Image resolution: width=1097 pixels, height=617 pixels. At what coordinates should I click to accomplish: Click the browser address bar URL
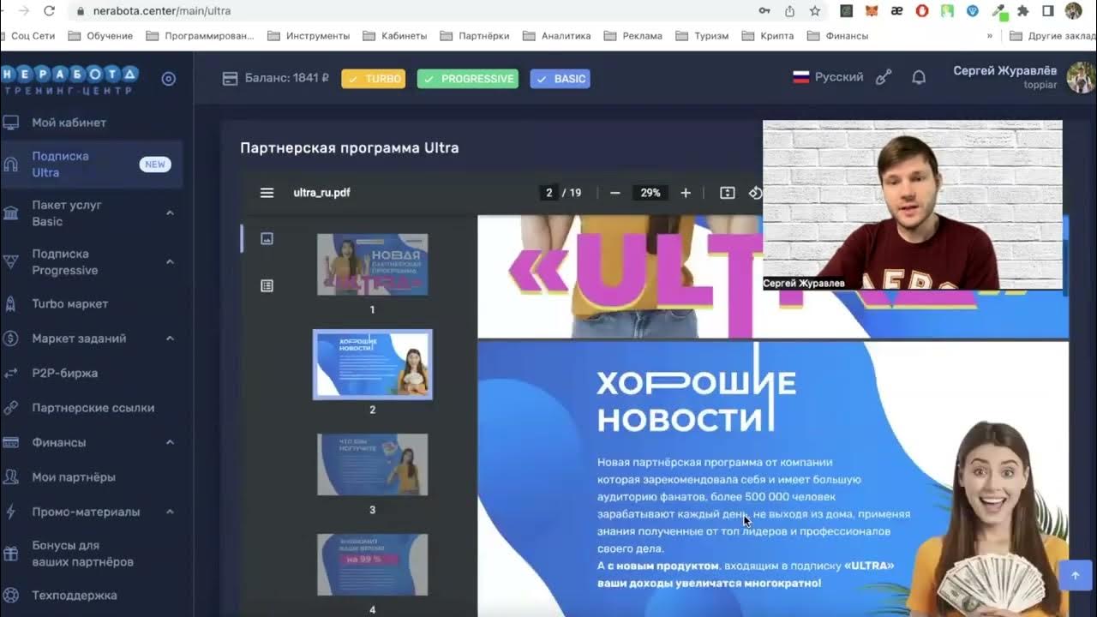pos(160,11)
